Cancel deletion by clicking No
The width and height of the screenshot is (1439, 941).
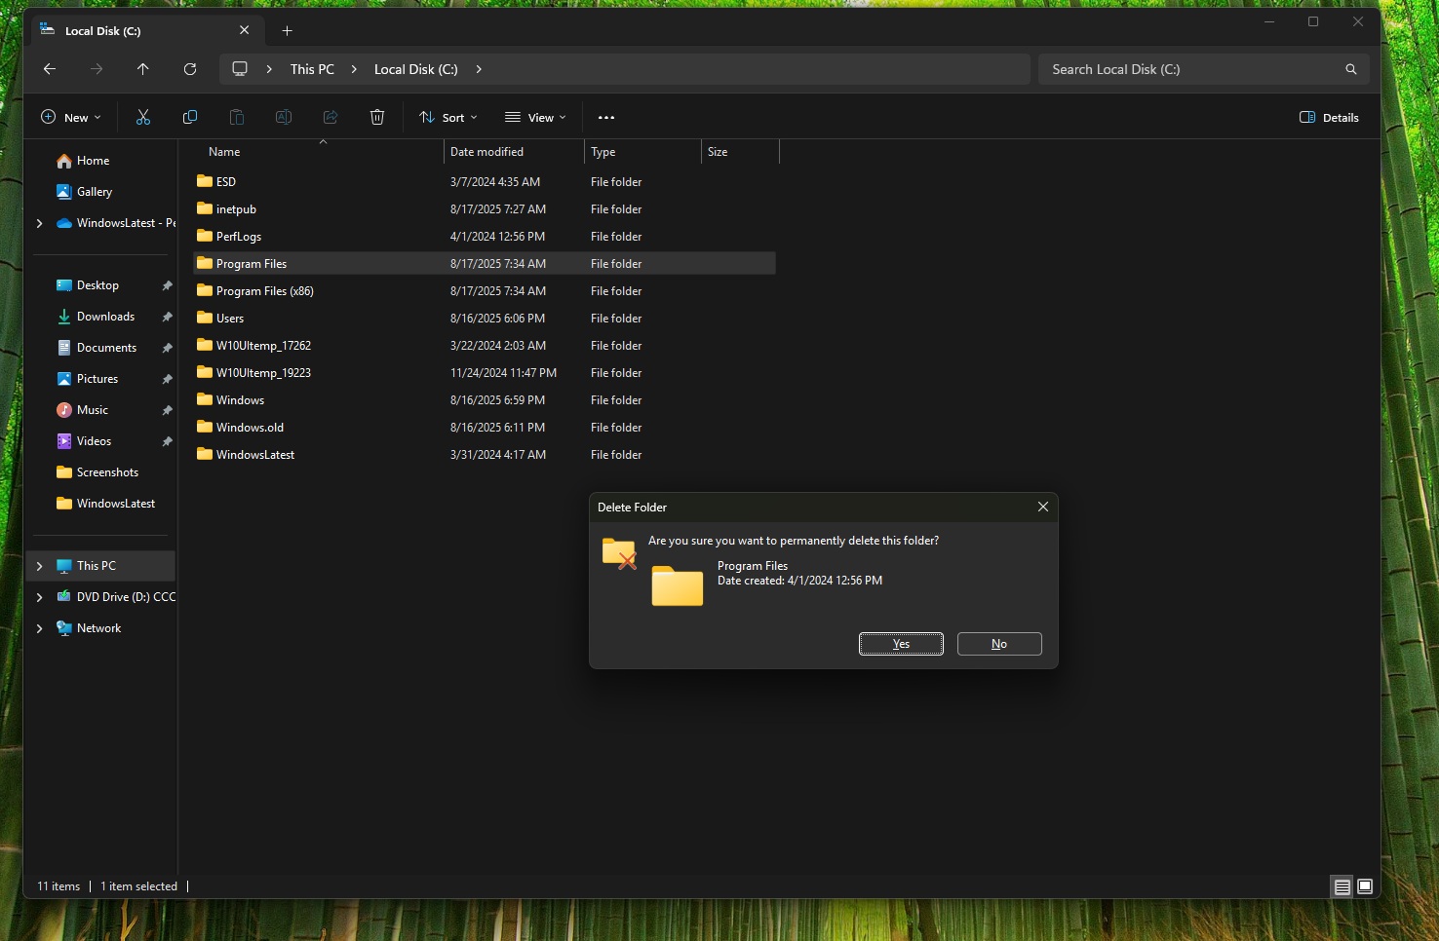pyautogui.click(x=998, y=643)
